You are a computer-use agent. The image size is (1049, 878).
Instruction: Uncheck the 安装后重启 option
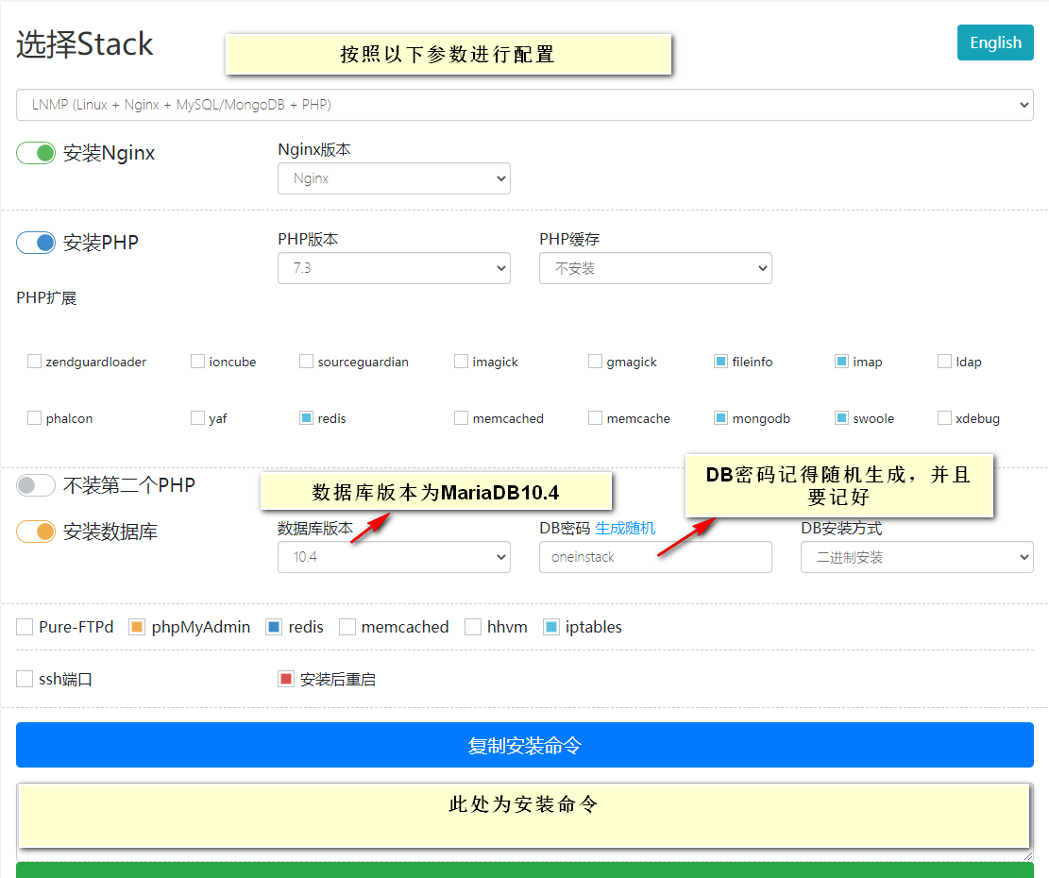point(286,680)
